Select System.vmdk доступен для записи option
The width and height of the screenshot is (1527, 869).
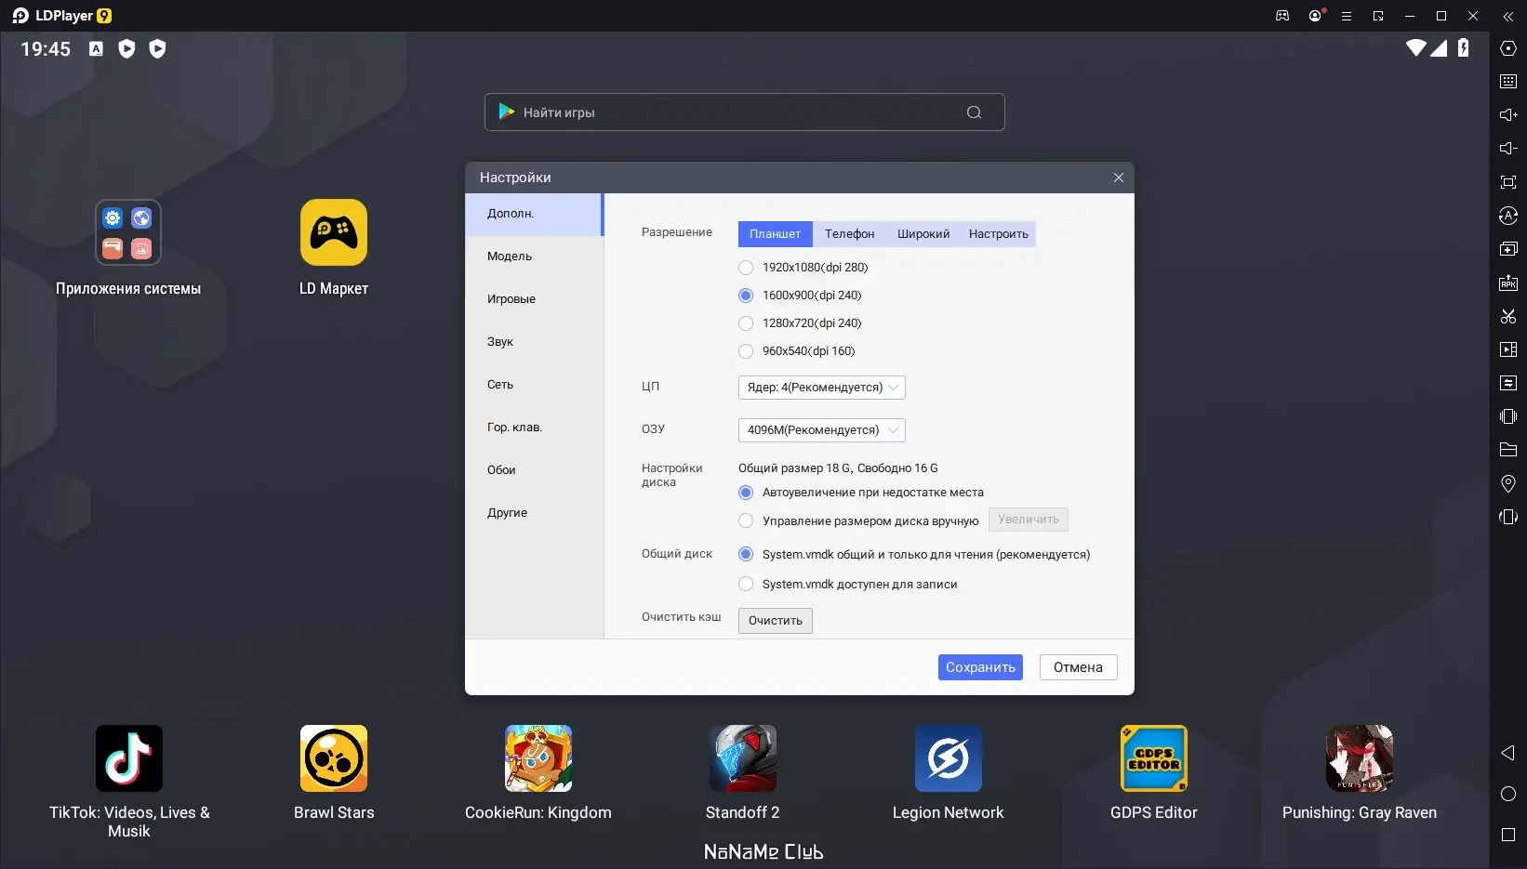746,584
